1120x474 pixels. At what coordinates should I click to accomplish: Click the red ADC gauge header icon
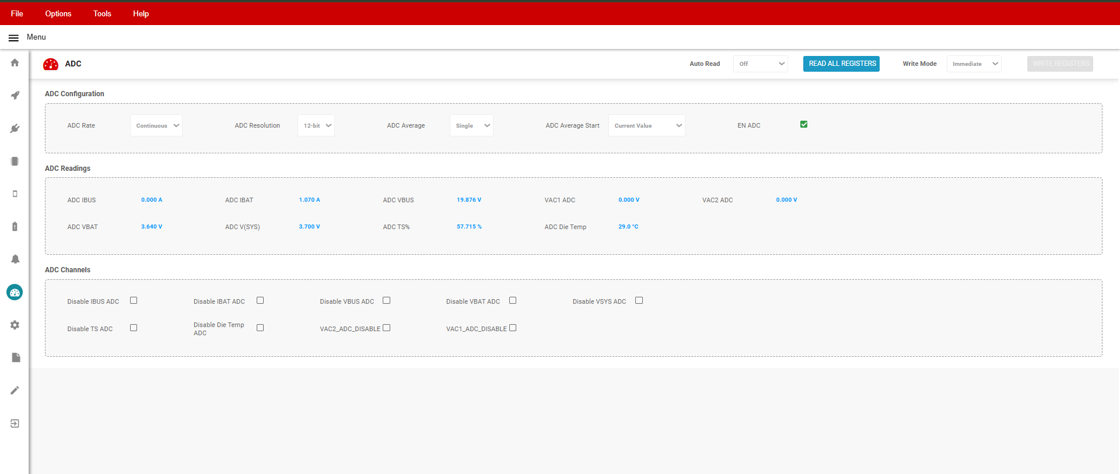pyautogui.click(x=51, y=64)
